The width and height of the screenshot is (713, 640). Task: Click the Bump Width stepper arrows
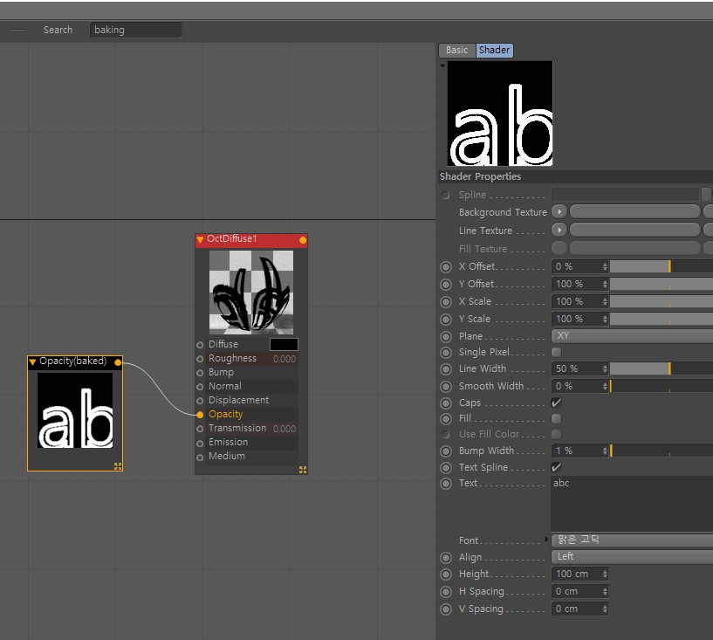click(x=605, y=451)
